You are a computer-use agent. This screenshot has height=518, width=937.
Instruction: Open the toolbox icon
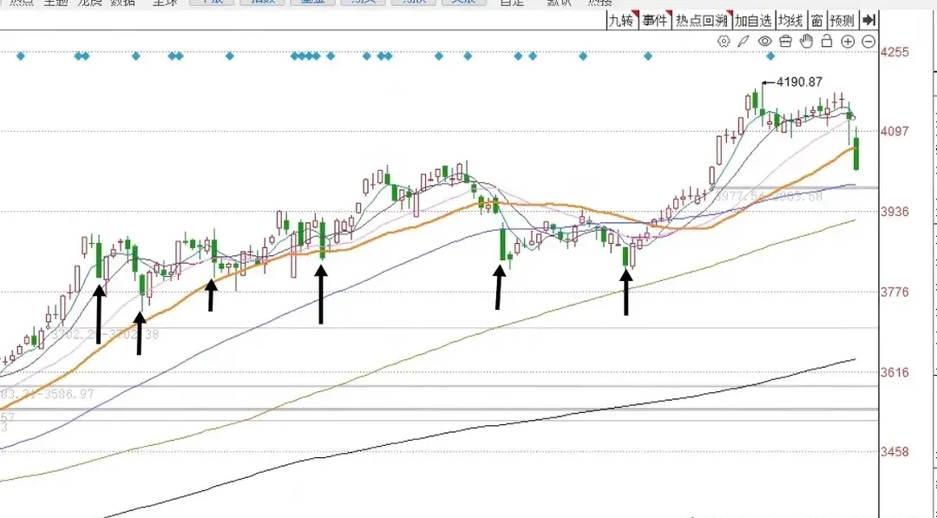click(x=786, y=42)
